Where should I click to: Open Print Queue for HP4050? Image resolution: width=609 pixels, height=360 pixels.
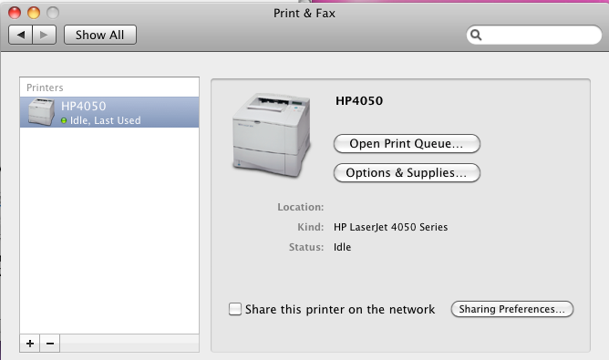point(407,144)
